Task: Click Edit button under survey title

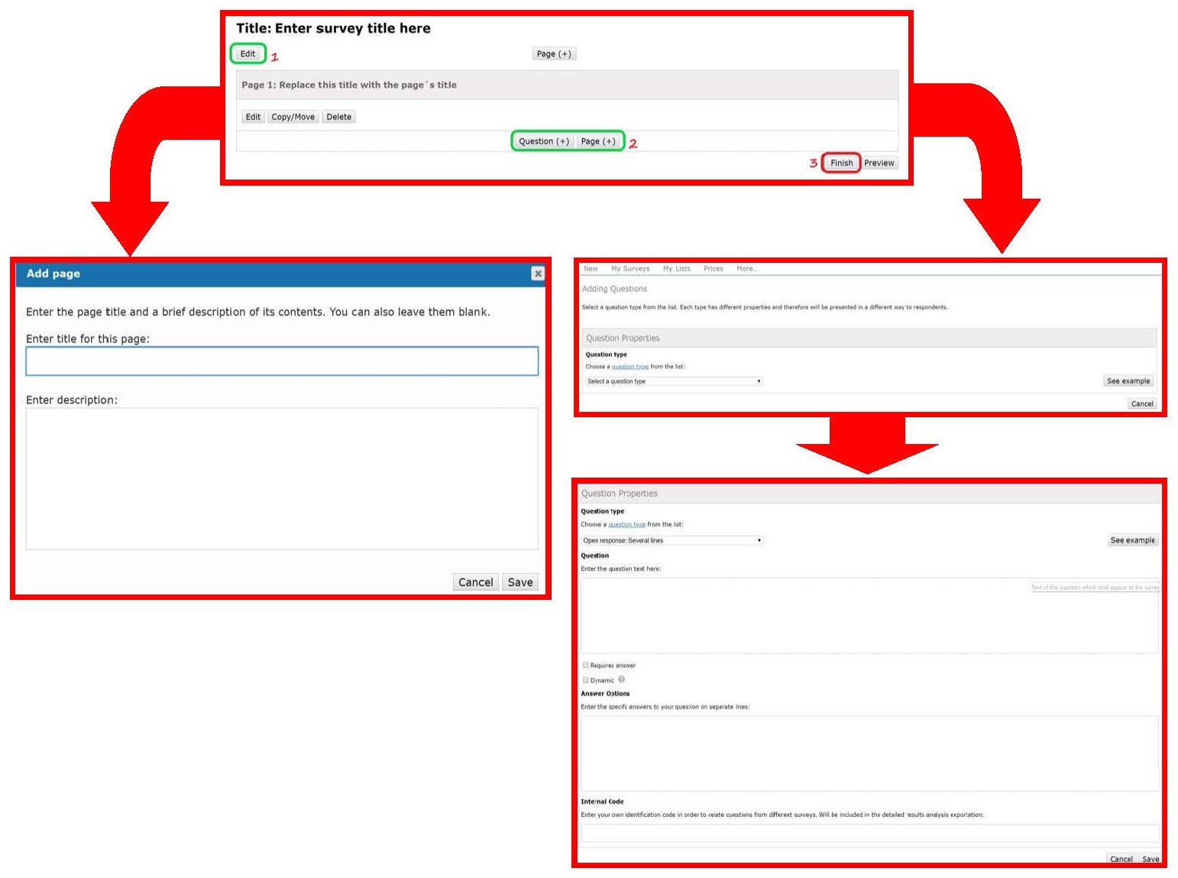Action: 248,53
